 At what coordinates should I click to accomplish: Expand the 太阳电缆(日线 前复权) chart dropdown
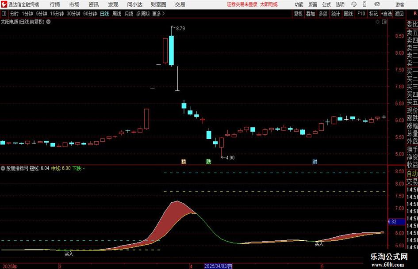pos(49,22)
